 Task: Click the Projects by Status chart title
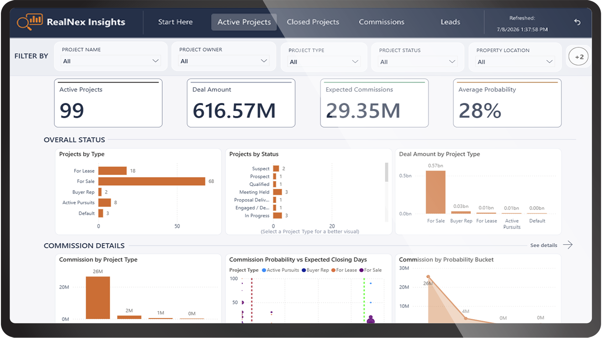tap(254, 154)
